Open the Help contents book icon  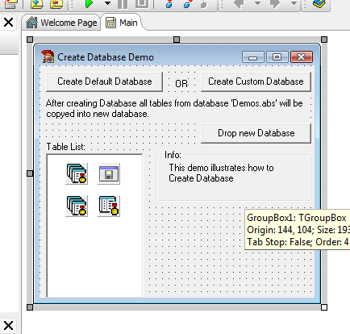[x=319, y=3]
